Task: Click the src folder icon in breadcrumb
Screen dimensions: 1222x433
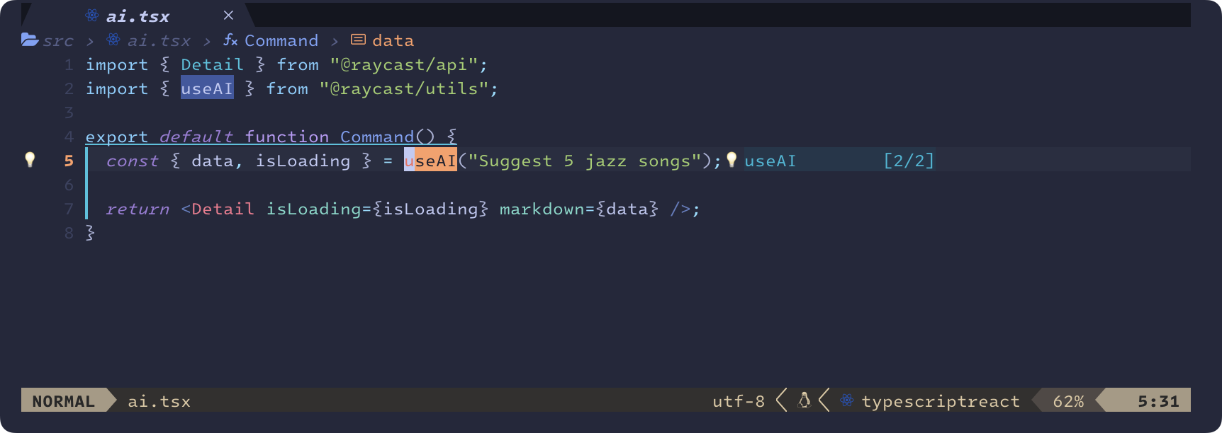Action: (x=30, y=40)
